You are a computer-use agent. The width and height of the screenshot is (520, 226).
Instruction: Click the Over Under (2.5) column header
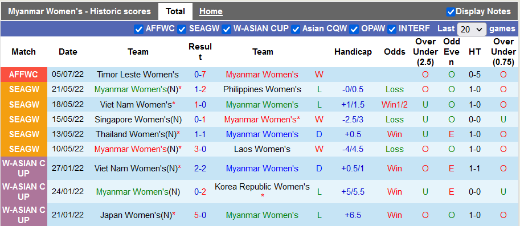[x=425, y=52]
